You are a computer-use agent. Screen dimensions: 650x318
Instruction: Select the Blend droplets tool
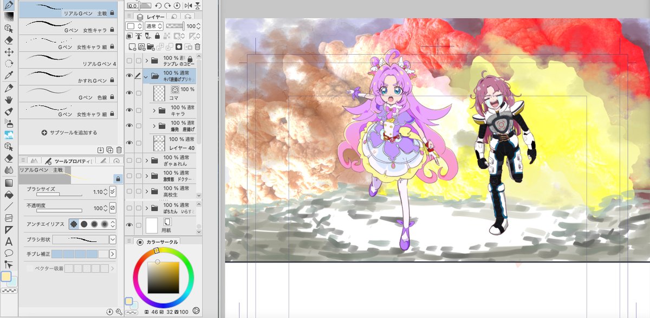(x=9, y=170)
